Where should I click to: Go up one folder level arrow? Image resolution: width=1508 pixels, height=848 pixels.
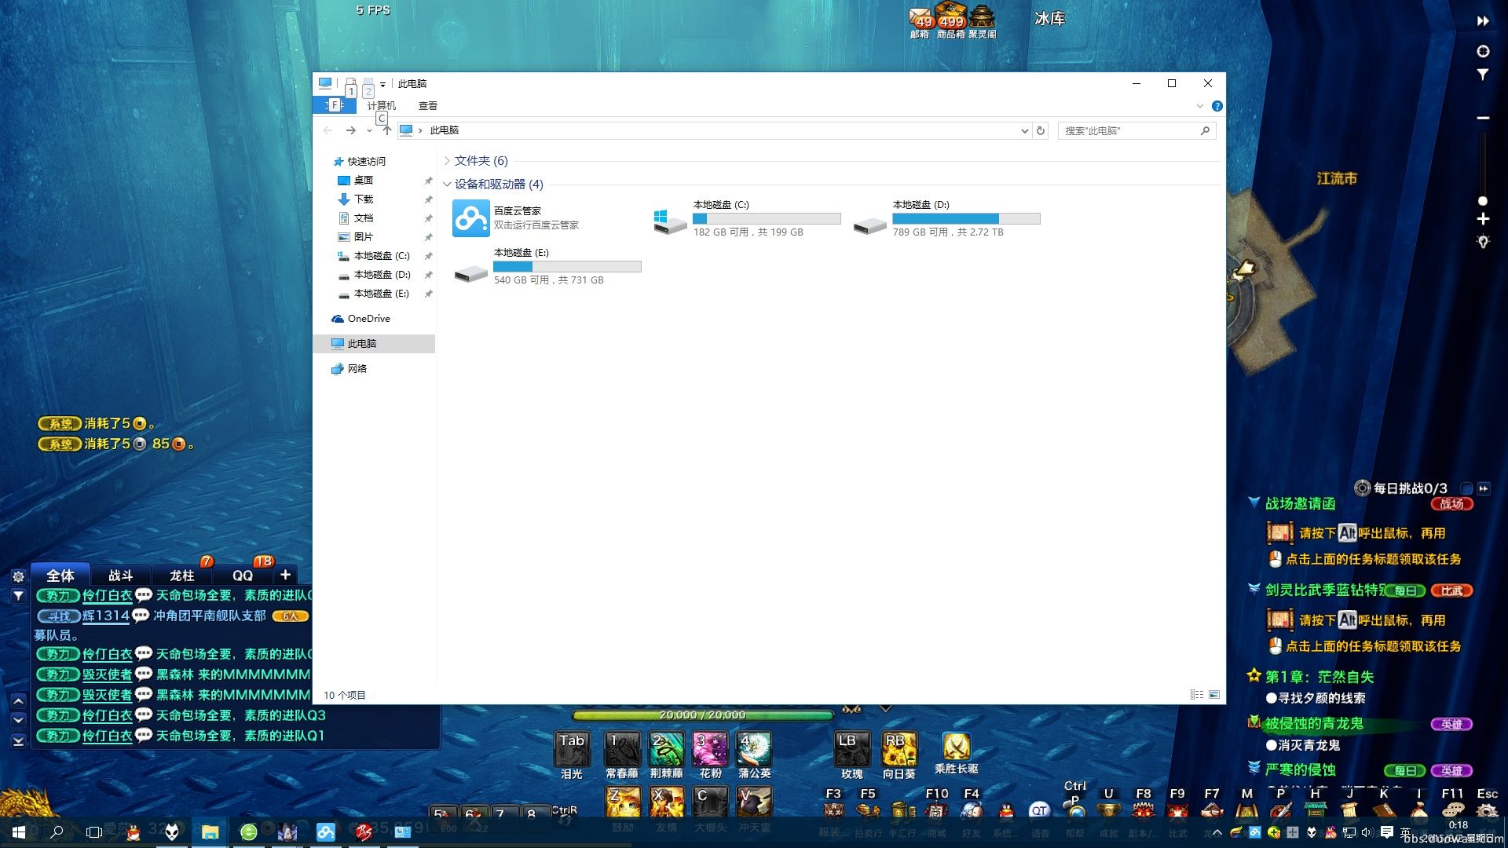pyautogui.click(x=386, y=130)
